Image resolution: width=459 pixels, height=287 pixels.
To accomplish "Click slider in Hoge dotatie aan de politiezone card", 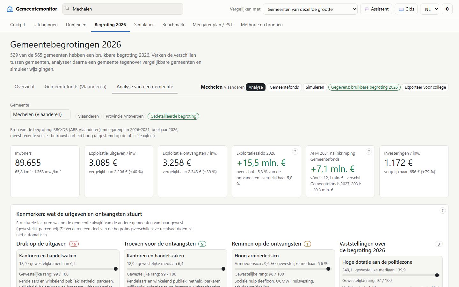I will pyautogui.click(x=391, y=275).
